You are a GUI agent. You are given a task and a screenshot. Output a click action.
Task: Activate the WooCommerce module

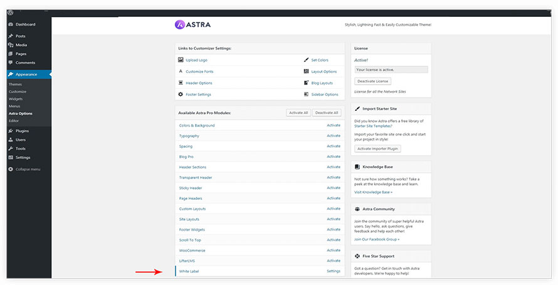tap(334, 250)
